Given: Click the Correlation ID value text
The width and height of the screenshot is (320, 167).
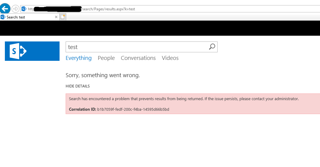Looking at the screenshot, I should point(133,109).
